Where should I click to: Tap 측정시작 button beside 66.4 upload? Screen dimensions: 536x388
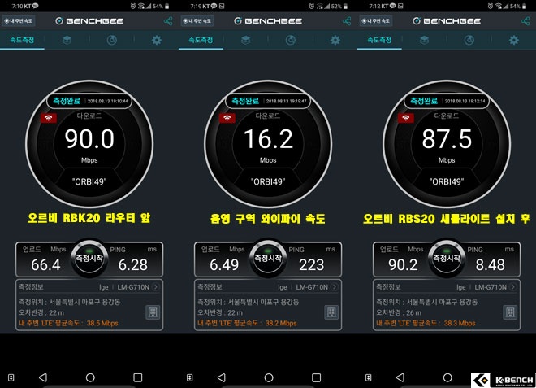[89, 258]
